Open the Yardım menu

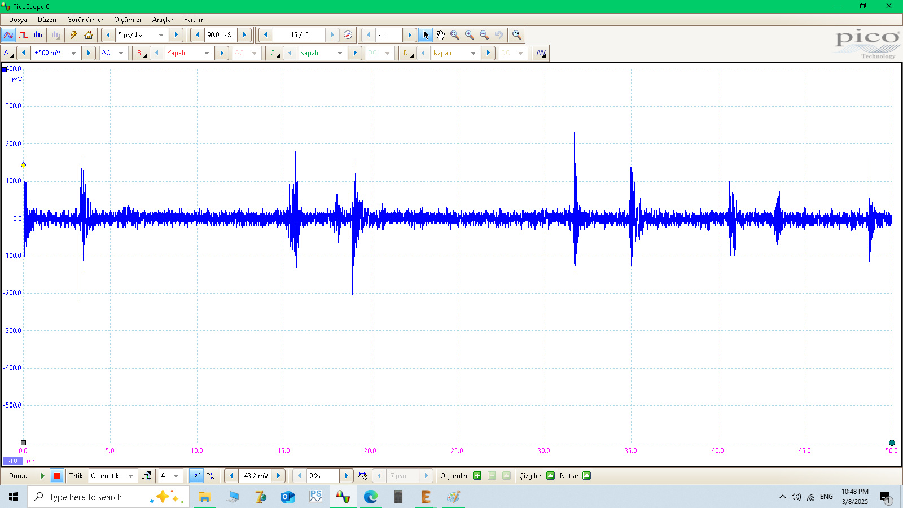194,20
